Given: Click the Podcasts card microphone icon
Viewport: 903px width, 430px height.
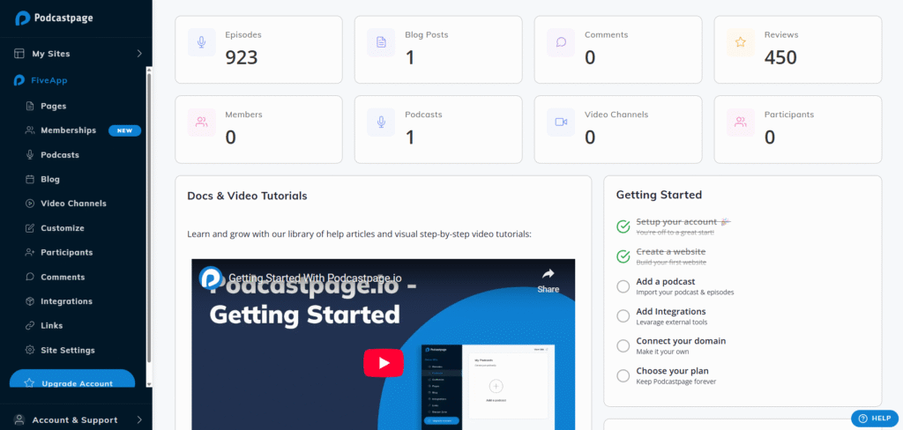Looking at the screenshot, I should (x=381, y=122).
